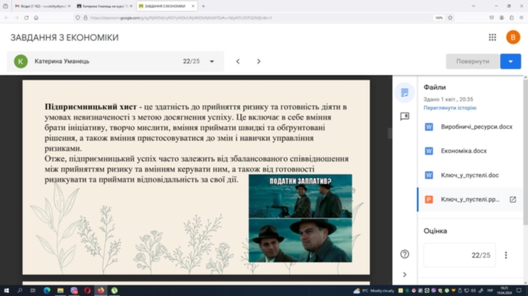Open the blue Return options dropdown

click(x=511, y=61)
